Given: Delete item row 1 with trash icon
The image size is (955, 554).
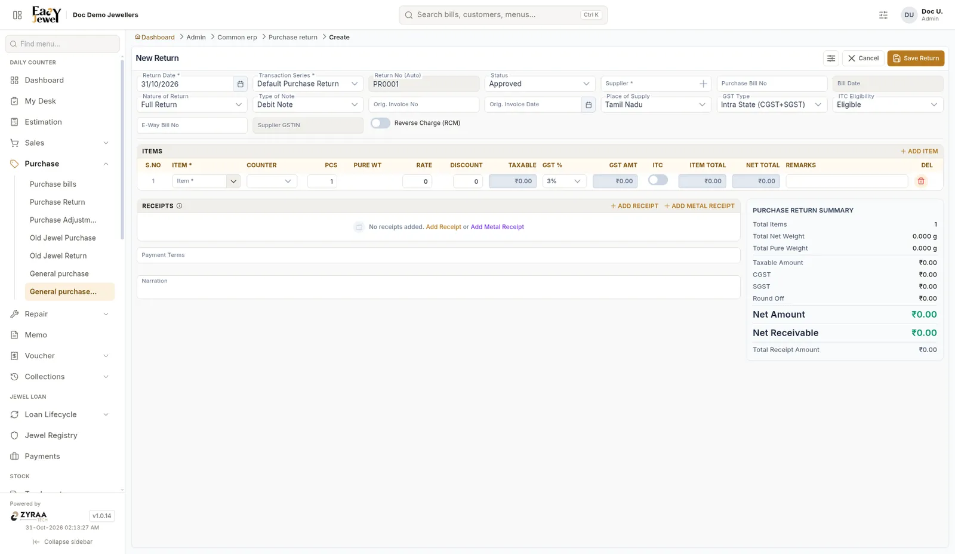Looking at the screenshot, I should pyautogui.click(x=921, y=181).
